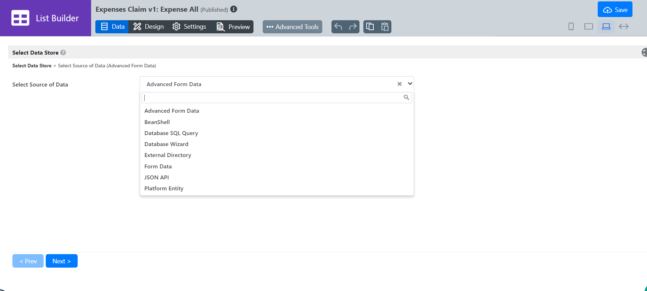Click the 'Select Source of Data (Advanced Form Data)' breadcrumb
The image size is (647, 291).
point(107,66)
